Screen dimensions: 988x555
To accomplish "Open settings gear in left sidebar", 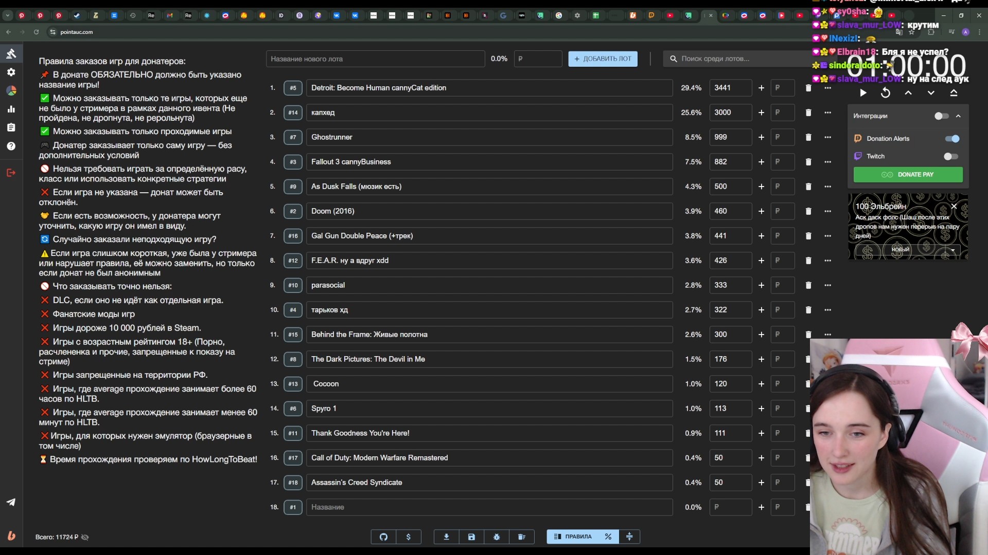I will 11,72.
